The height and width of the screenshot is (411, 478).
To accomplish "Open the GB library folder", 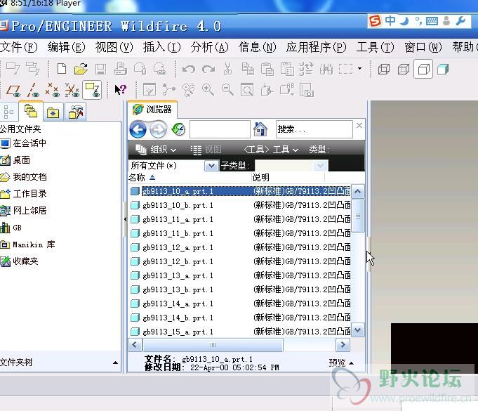I will point(11,228).
